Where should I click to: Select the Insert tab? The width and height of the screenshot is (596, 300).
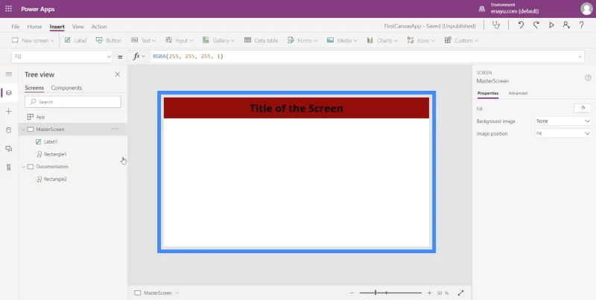pos(57,27)
